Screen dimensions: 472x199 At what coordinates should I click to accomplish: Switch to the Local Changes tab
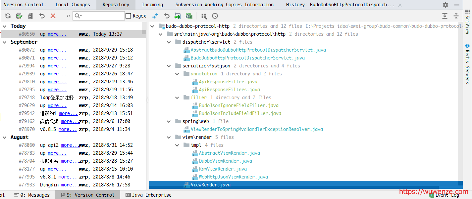pos(73,5)
